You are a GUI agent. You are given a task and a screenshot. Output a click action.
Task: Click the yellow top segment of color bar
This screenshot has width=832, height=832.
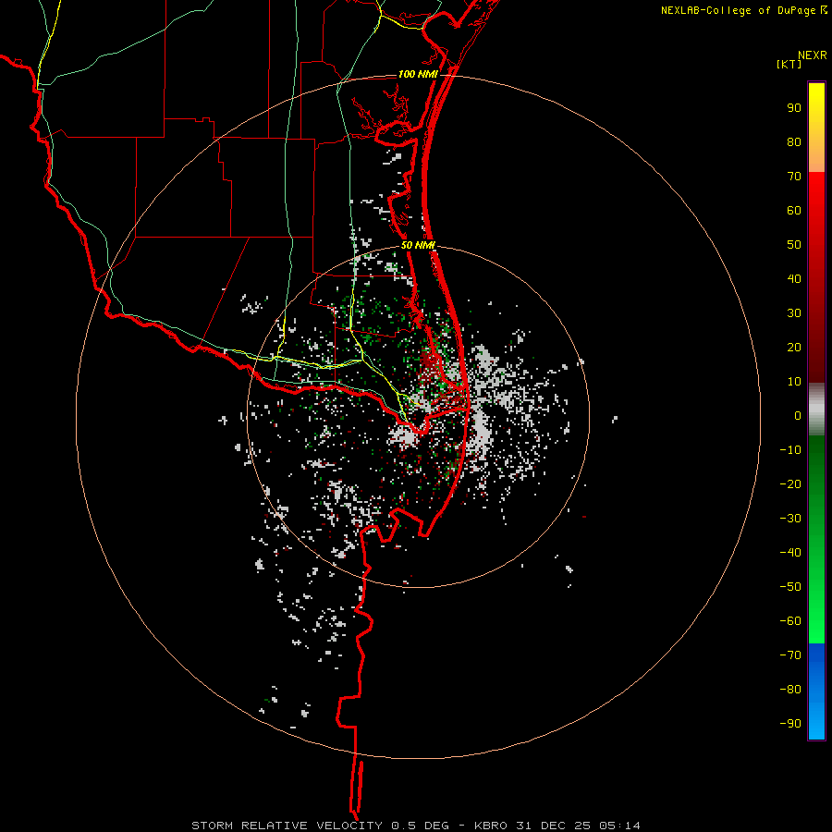[816, 128]
